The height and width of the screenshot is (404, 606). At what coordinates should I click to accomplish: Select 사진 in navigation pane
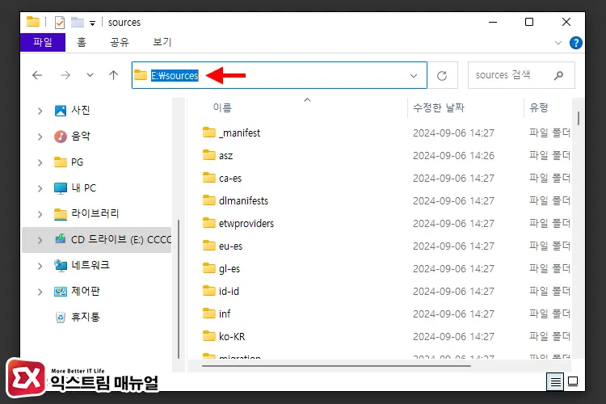(80, 111)
